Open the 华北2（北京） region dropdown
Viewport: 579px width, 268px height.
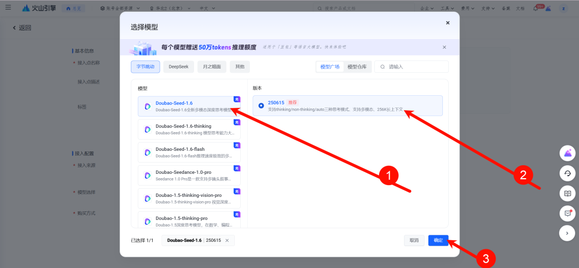[171, 8]
